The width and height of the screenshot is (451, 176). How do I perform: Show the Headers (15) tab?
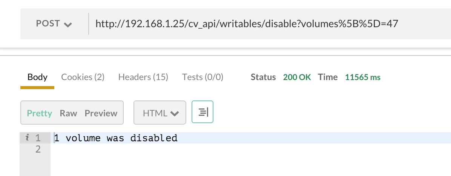point(143,77)
